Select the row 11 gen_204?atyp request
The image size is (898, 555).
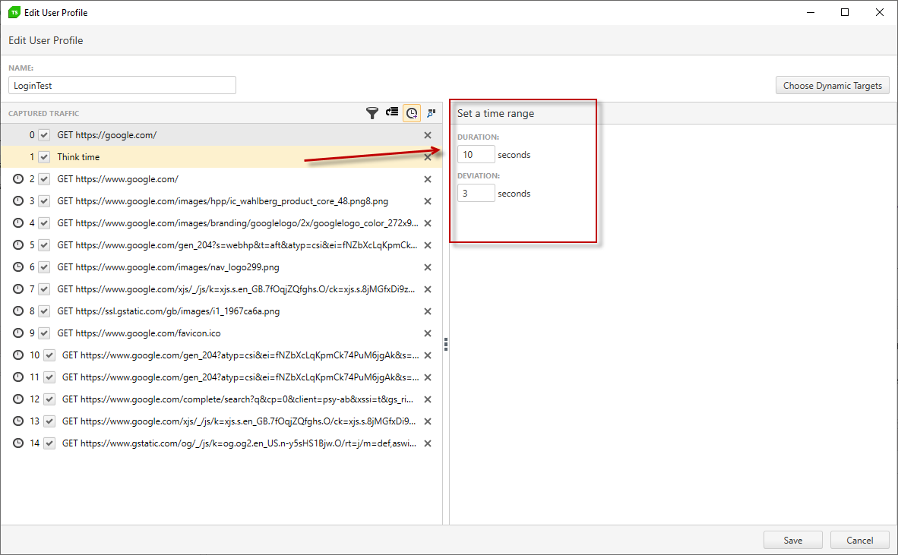[x=241, y=377]
